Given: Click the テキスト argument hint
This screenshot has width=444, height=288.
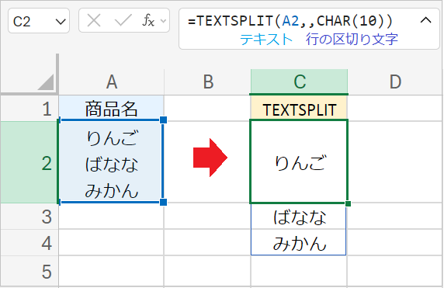Looking at the screenshot, I should pos(266,40).
